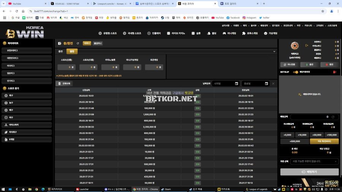Viewport: 342px width, 192px height.
Task: Open the 라이브 카지노 menu
Action: click(176, 33)
